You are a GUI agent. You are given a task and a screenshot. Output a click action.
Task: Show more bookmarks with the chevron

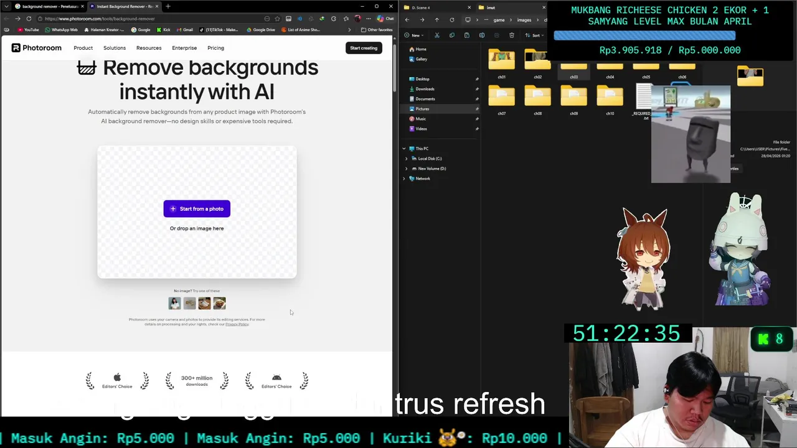(349, 30)
